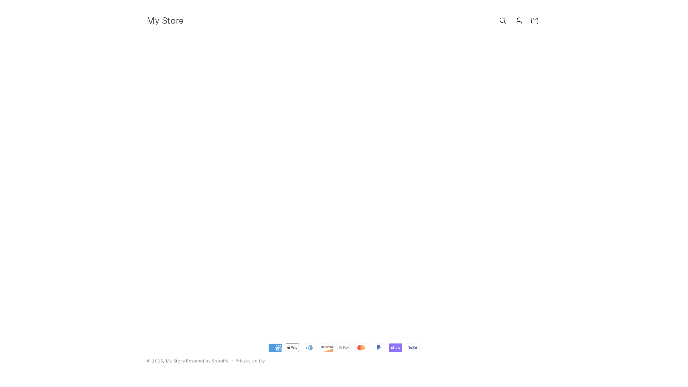Open the Privacy policy link
Screen dimensions: 688x387
click(250, 361)
